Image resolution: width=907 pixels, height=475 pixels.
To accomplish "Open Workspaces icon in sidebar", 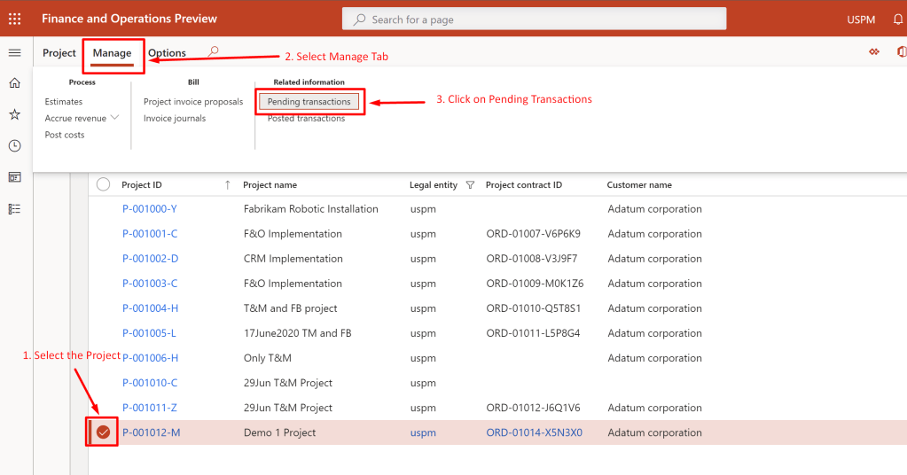I will (x=14, y=177).
